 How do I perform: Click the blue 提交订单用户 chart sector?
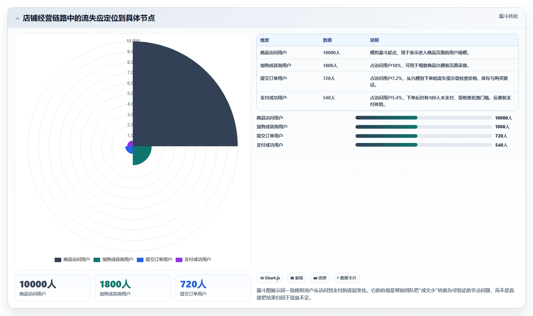tap(129, 150)
